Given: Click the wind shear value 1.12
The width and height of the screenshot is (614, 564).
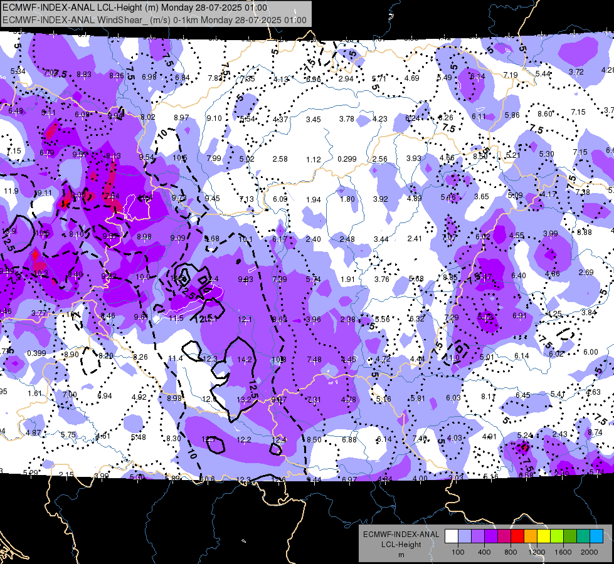Looking at the screenshot, I should click(x=313, y=160).
